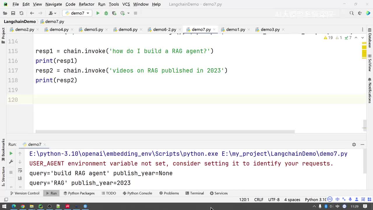Open IDE settings gear in the top toolbar
The width and height of the screenshot is (373, 210).
pyautogui.click(x=360, y=13)
